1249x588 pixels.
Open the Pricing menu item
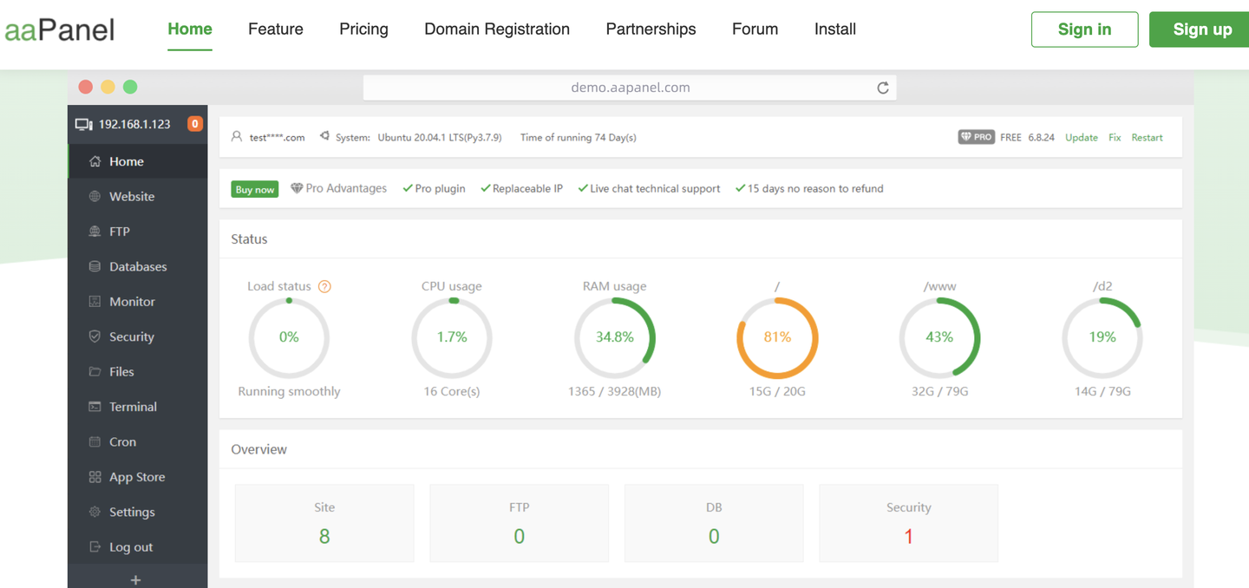363,29
